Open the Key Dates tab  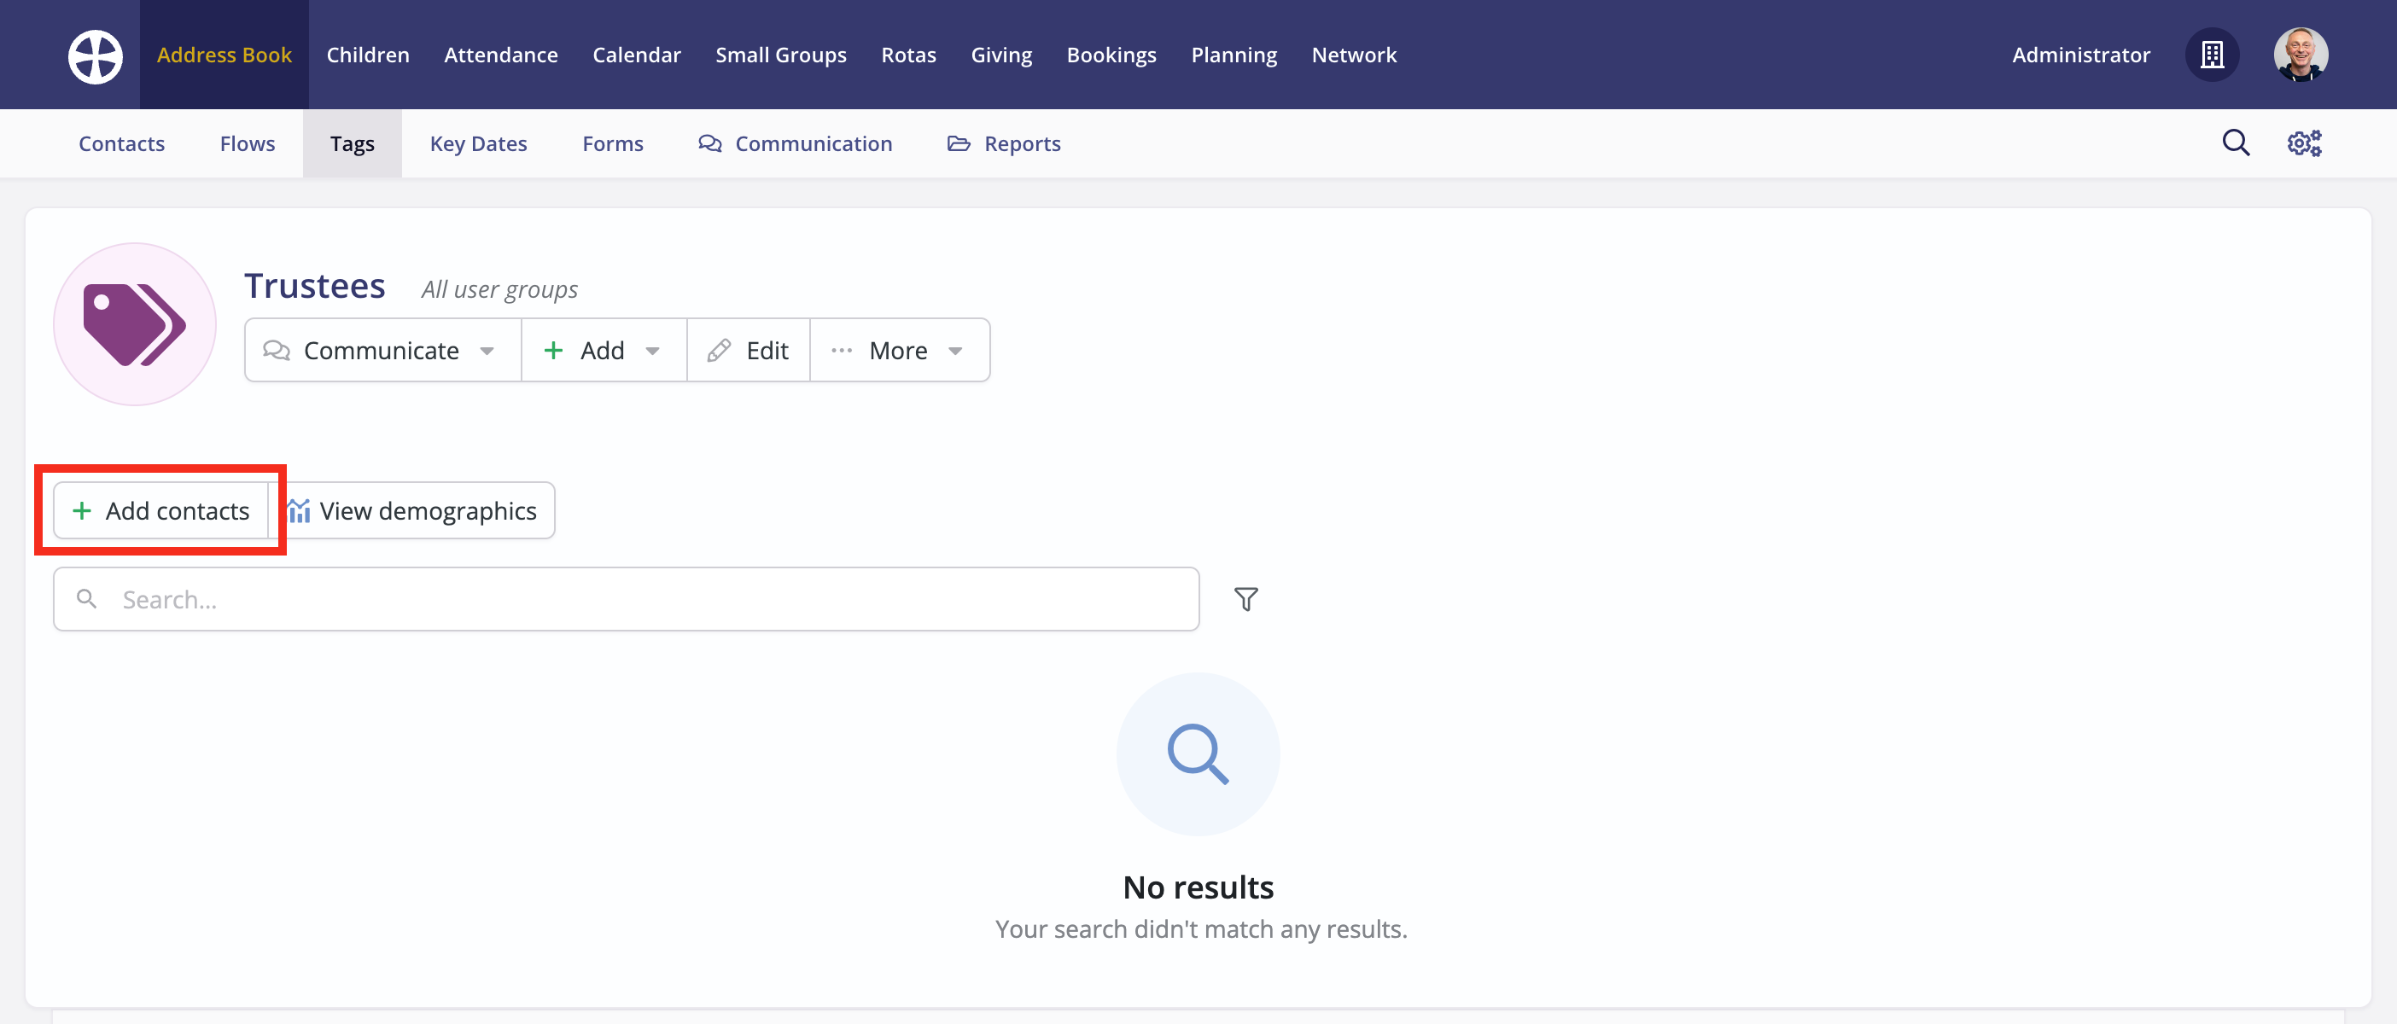pos(478,144)
